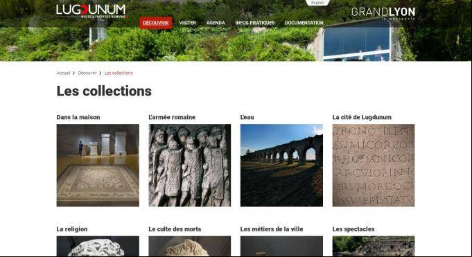Click the Lugdunum museum logo
Viewport: 472px width, 257px height.
pos(92,12)
